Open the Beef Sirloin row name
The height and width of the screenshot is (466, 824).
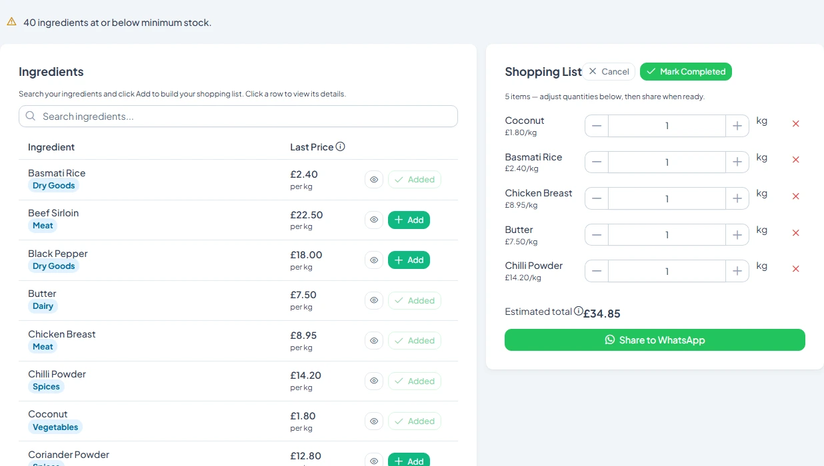53,213
